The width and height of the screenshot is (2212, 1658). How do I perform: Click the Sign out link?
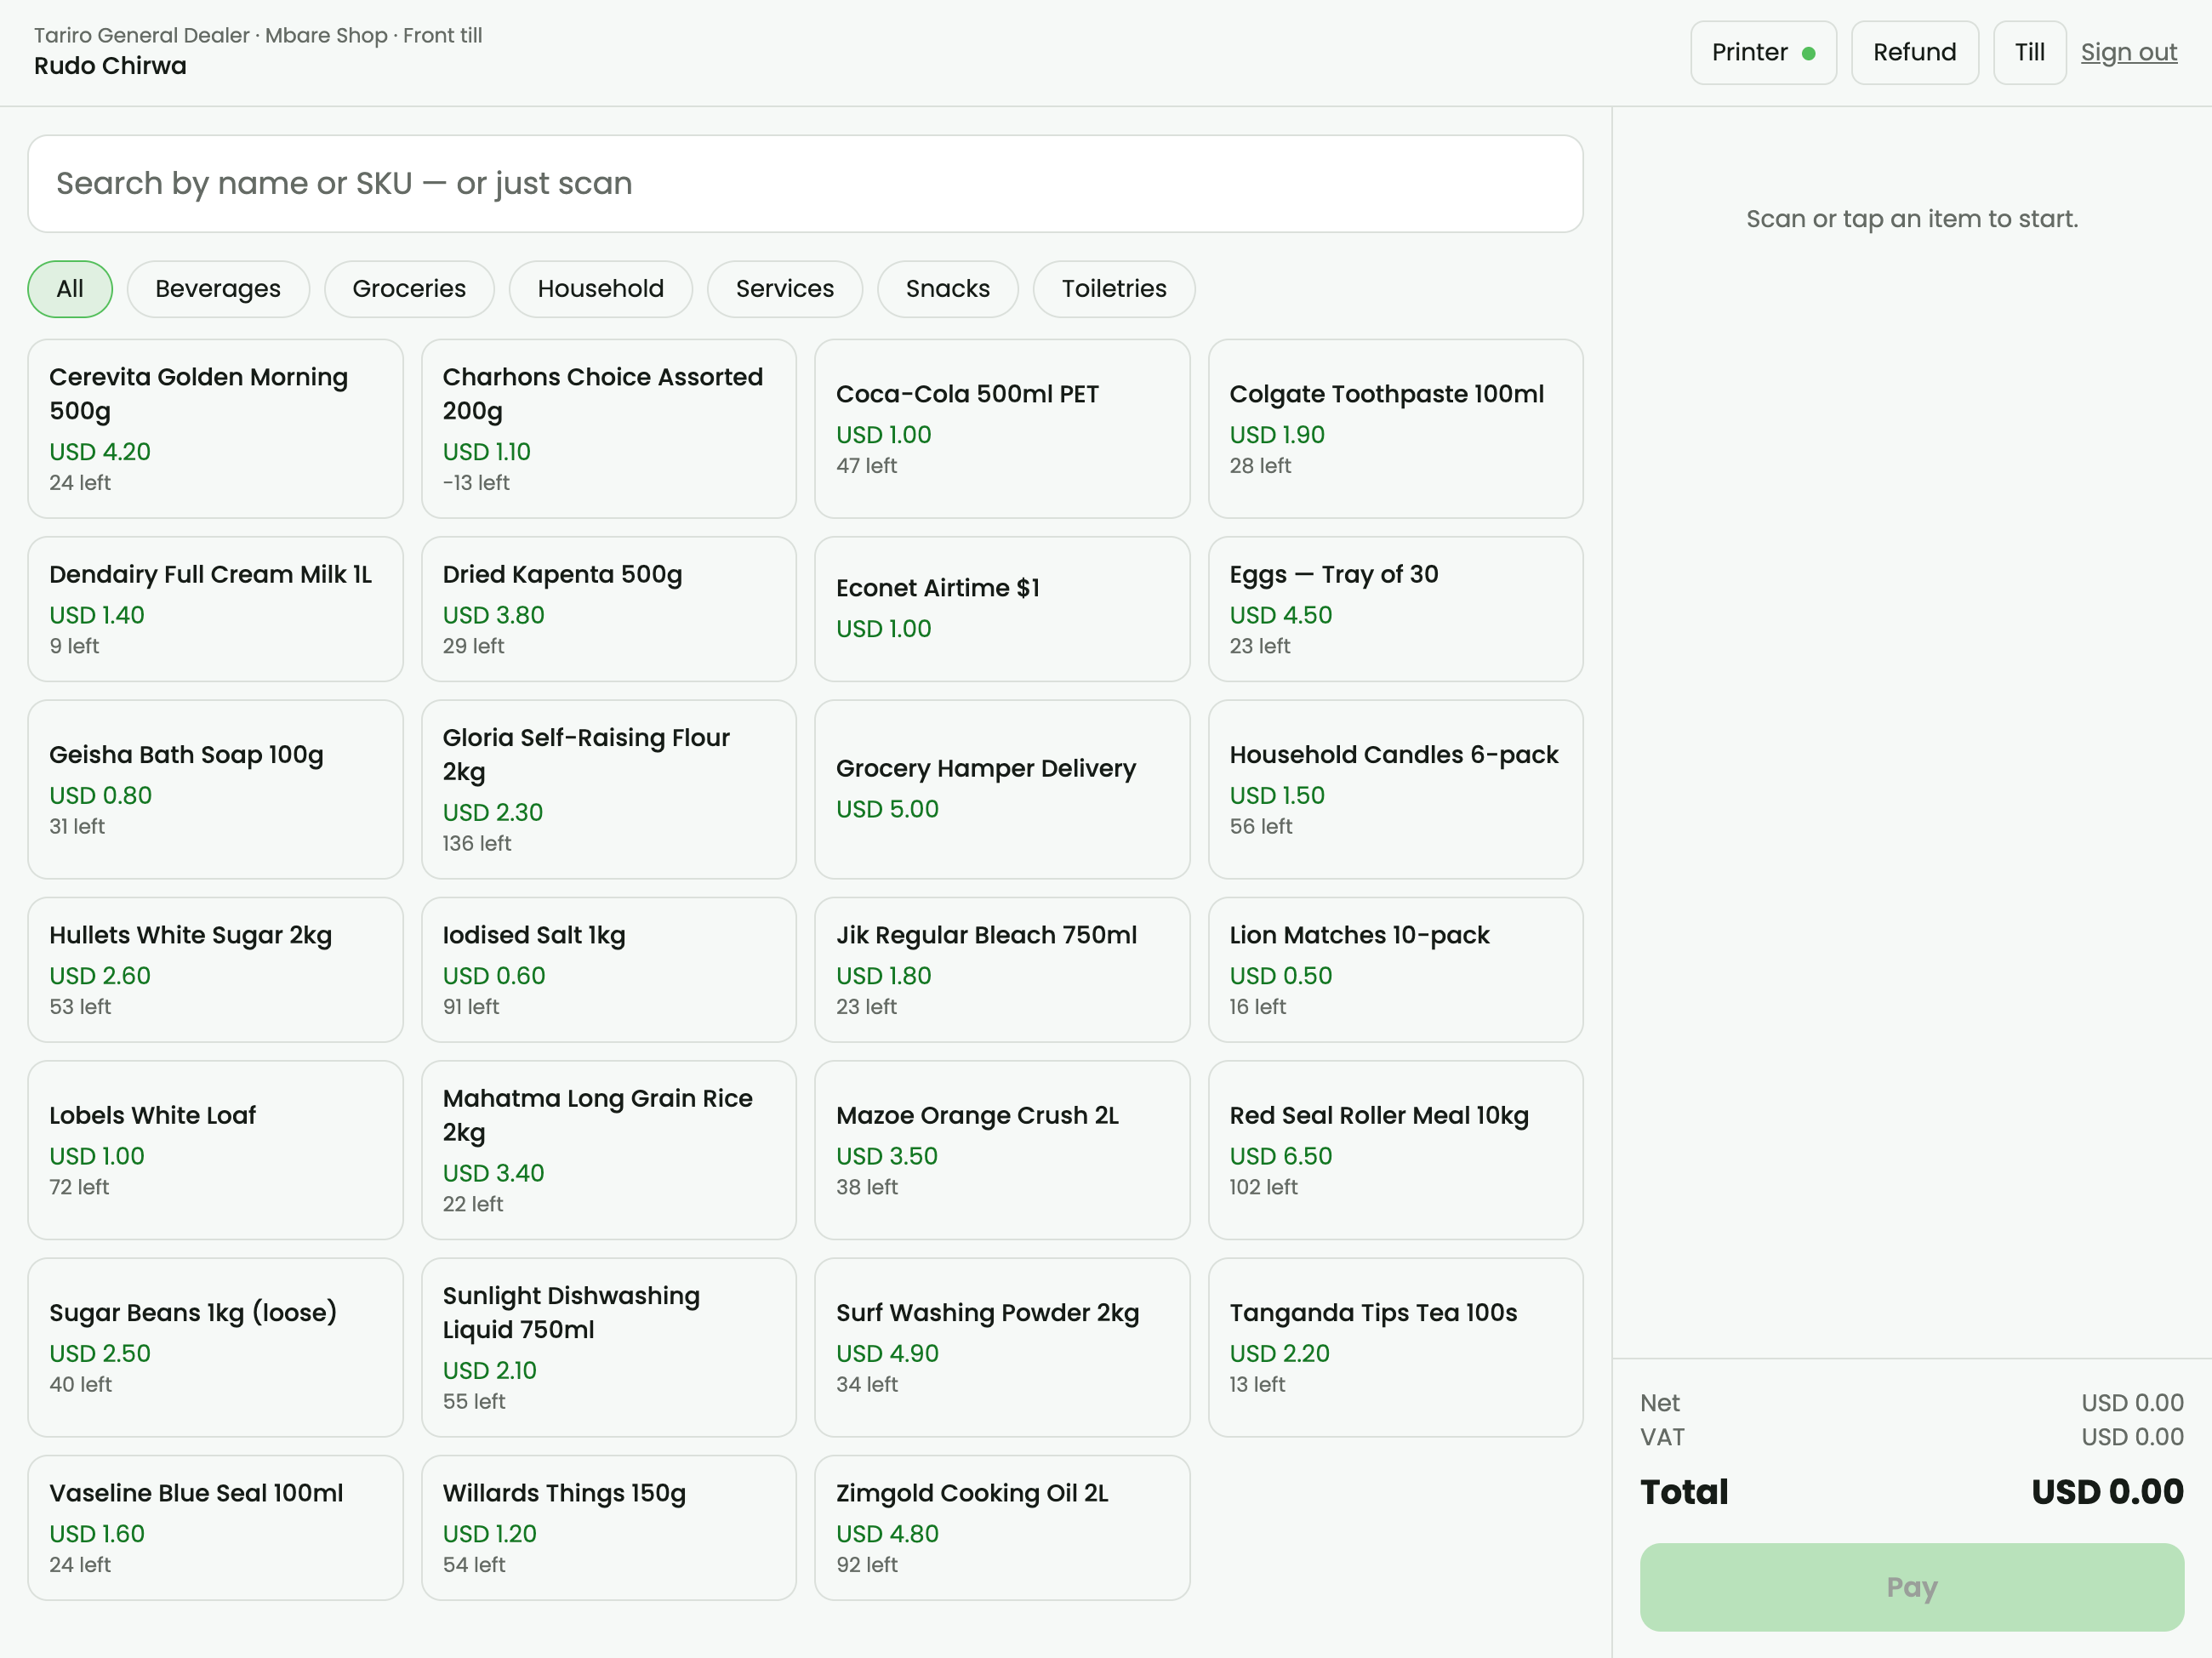[2128, 53]
